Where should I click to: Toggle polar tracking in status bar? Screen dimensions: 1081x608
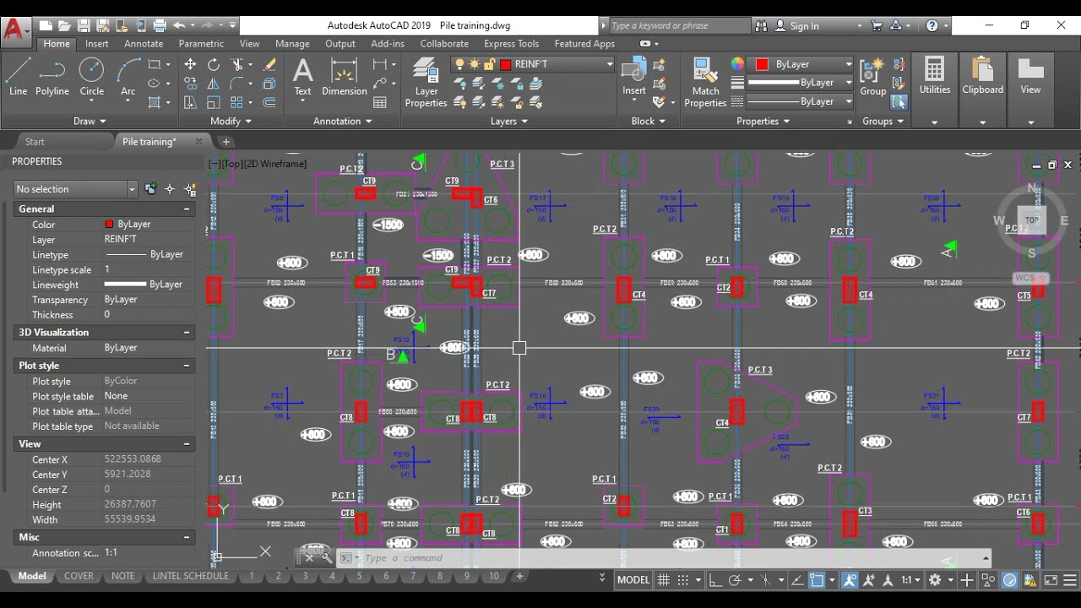pyautogui.click(x=735, y=580)
